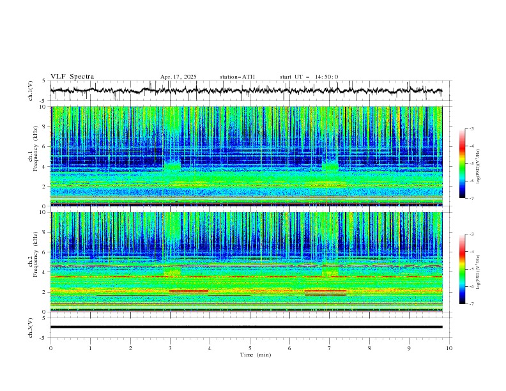Viewport: 506px width, 391px height.
Task: Click the red band at 3.5 min, 2 kHz in ch.2
Action: pyautogui.click(x=188, y=291)
